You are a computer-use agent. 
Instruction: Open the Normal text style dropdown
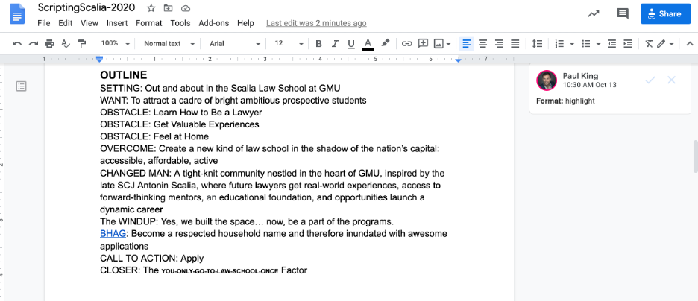[169, 43]
